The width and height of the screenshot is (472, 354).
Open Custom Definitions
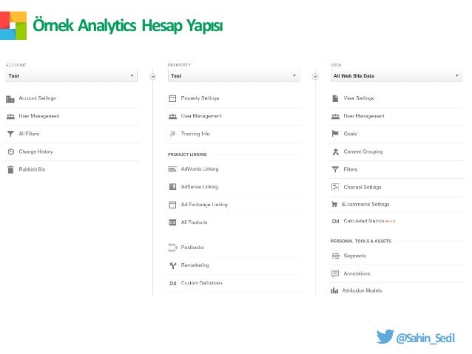click(202, 283)
